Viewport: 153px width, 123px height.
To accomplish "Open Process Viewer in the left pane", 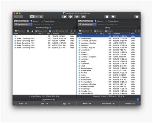I will pos(48,21).
